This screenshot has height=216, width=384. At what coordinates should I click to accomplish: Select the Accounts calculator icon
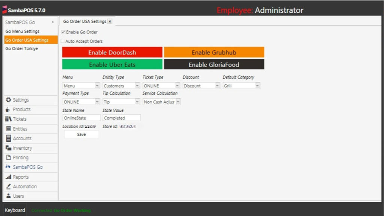coord(8,138)
